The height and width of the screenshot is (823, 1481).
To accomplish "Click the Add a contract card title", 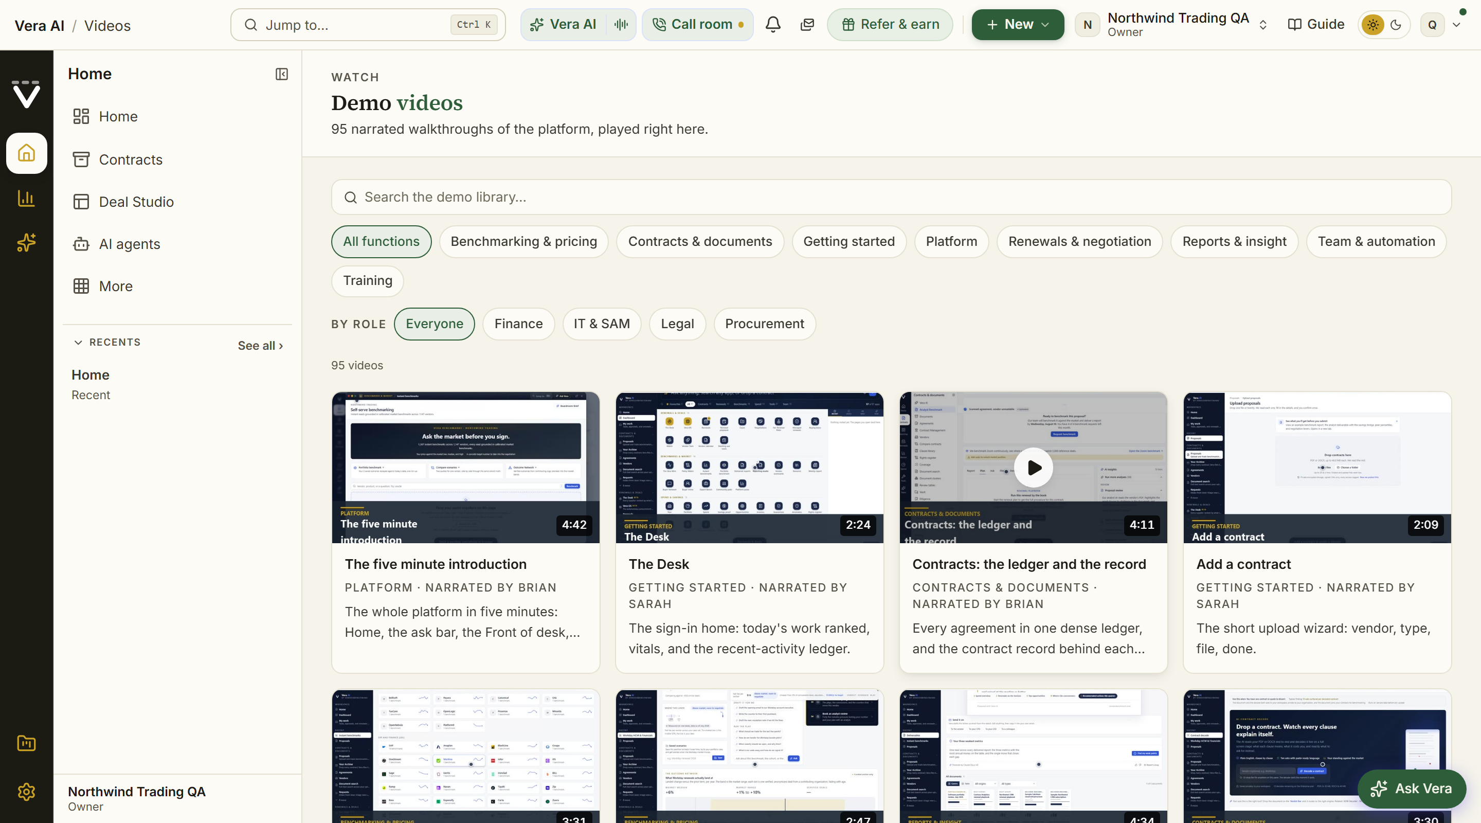I will [1243, 564].
